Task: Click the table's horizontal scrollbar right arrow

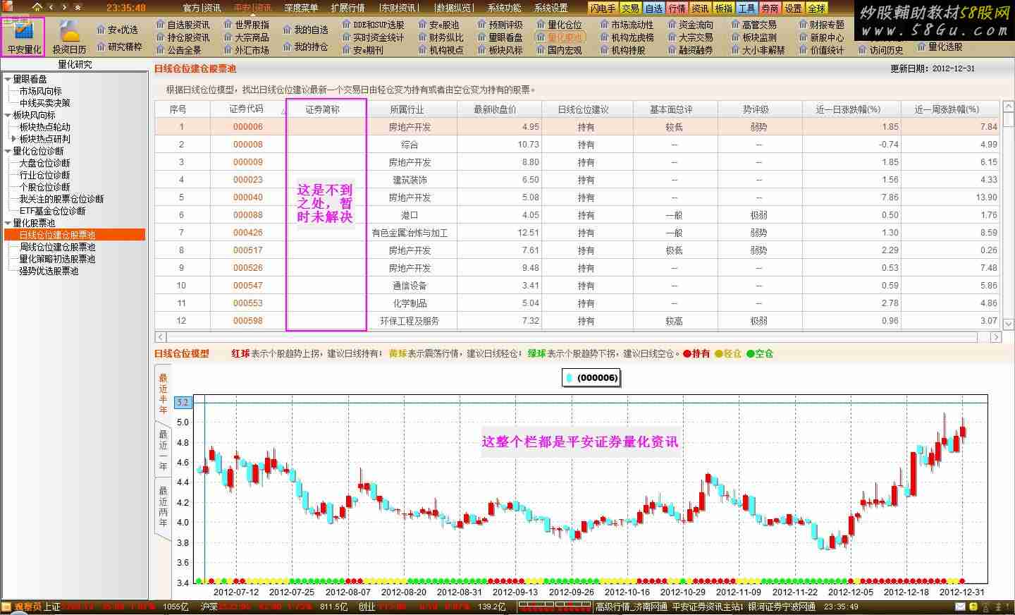Action: [995, 337]
